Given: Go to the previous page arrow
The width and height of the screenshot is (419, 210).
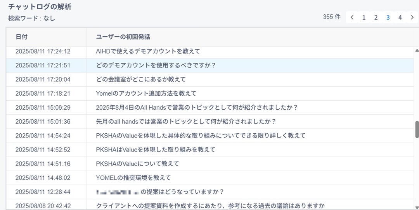Looking at the screenshot, I should (x=352, y=17).
